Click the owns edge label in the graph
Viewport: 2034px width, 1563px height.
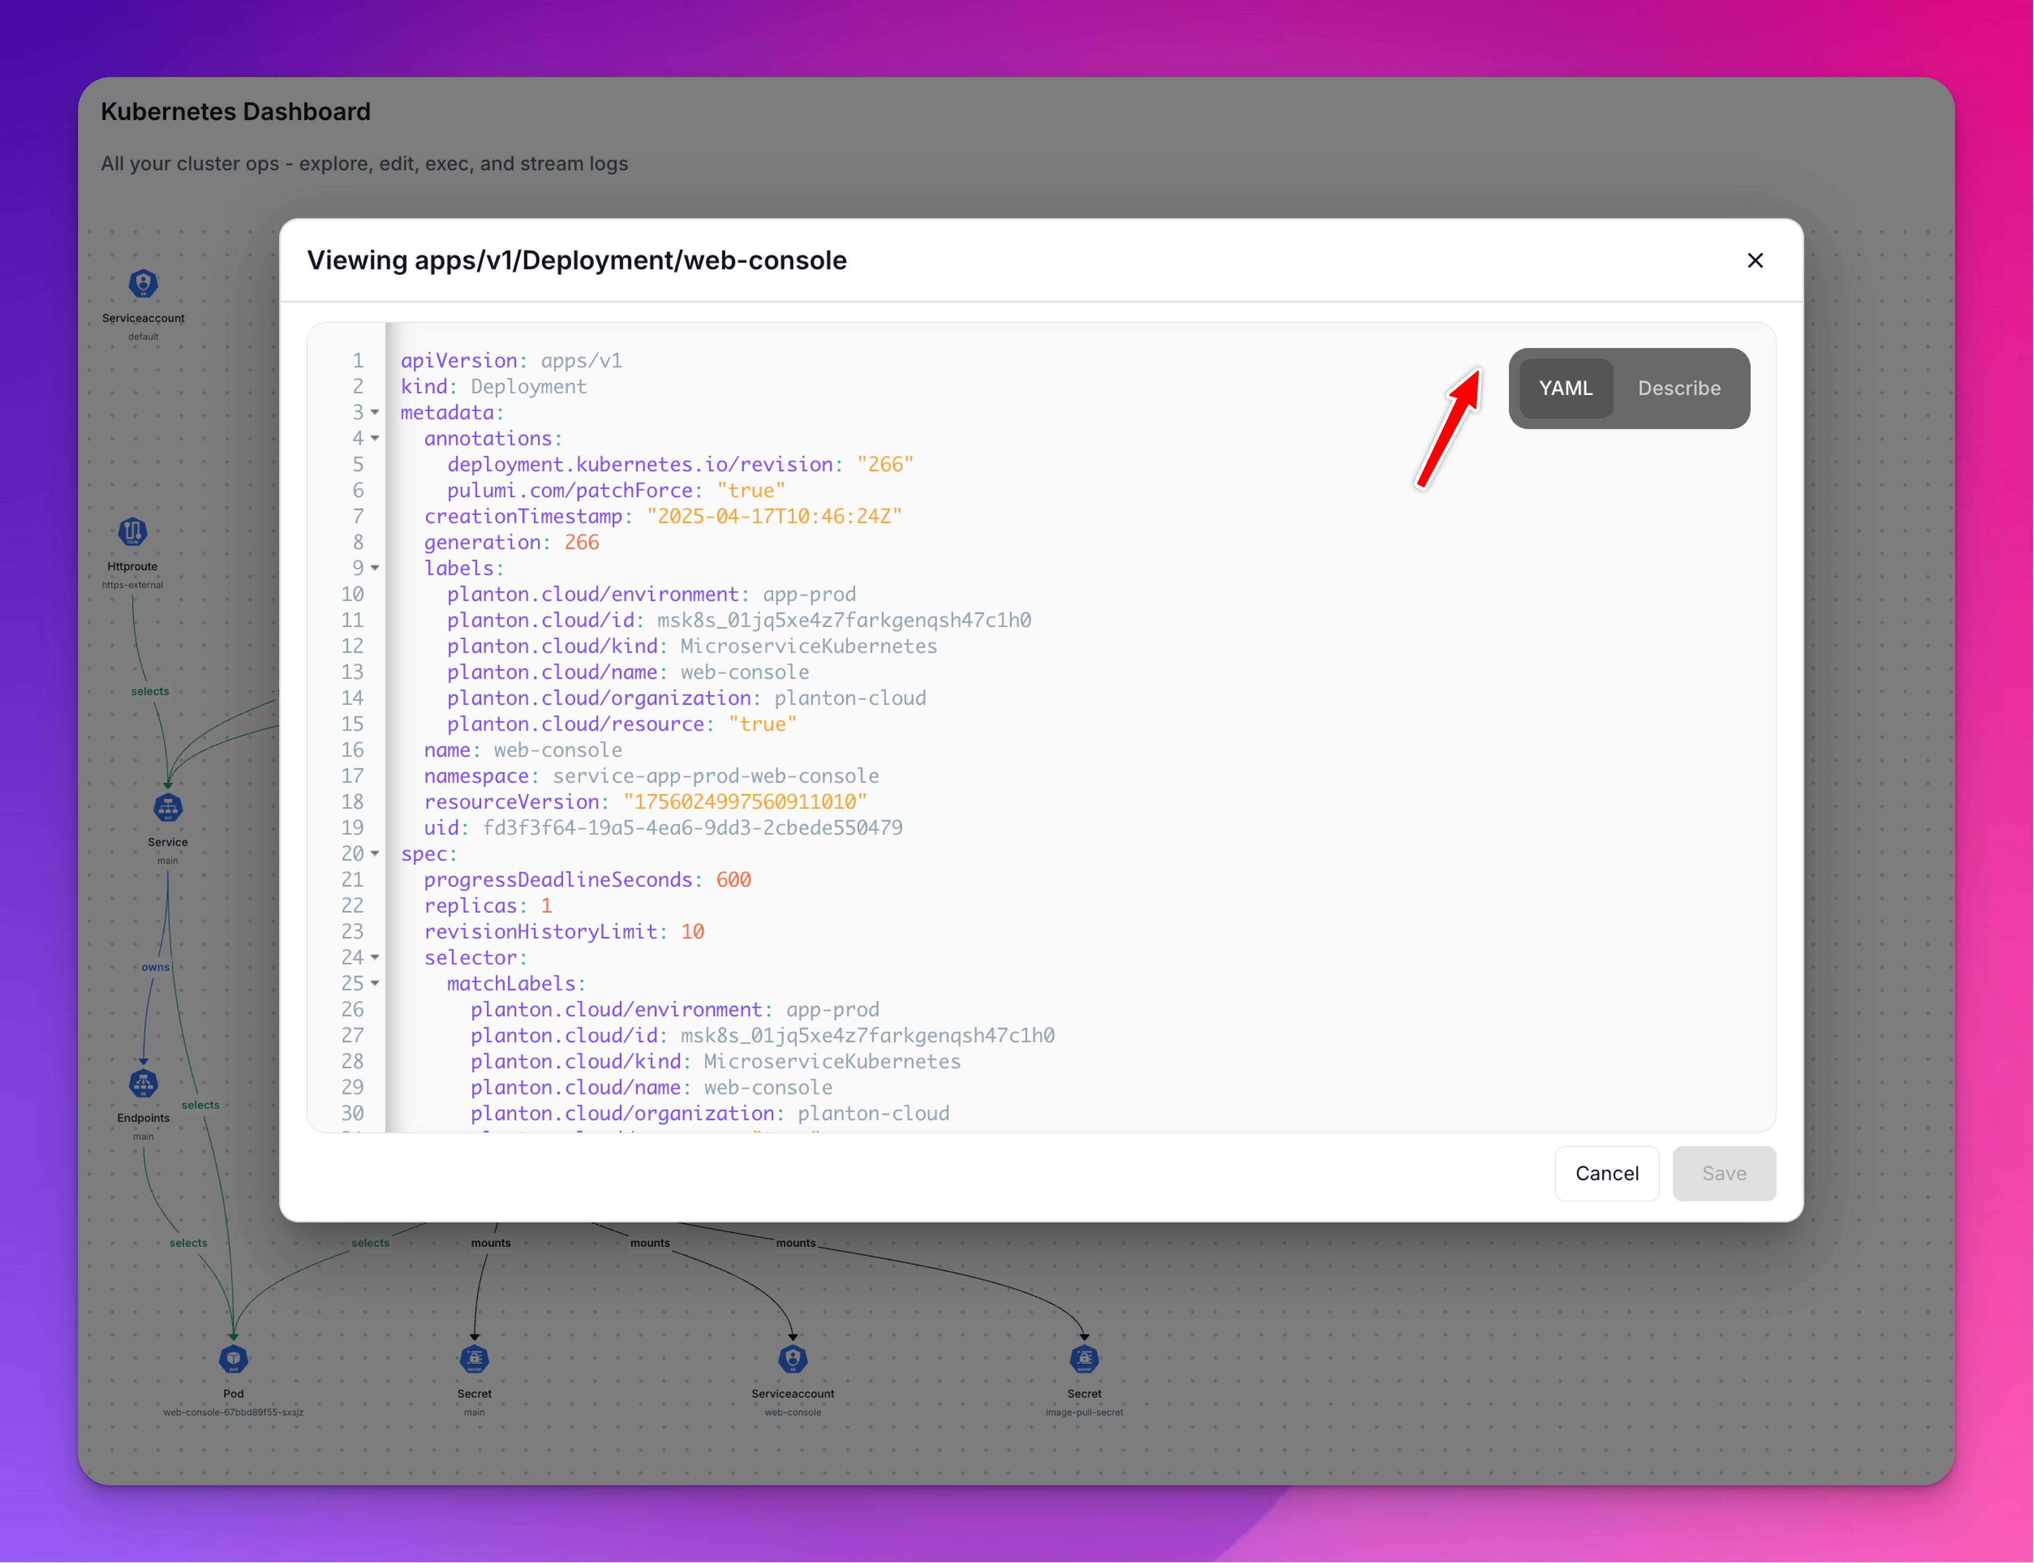coord(156,968)
